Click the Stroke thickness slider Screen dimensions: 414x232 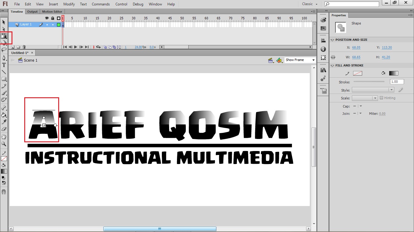[369, 82]
